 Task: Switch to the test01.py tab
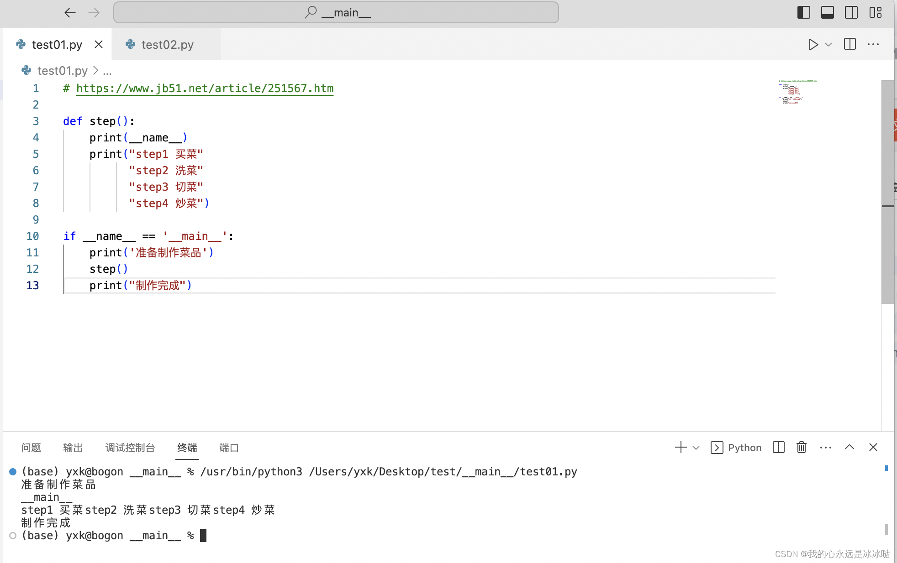(57, 44)
